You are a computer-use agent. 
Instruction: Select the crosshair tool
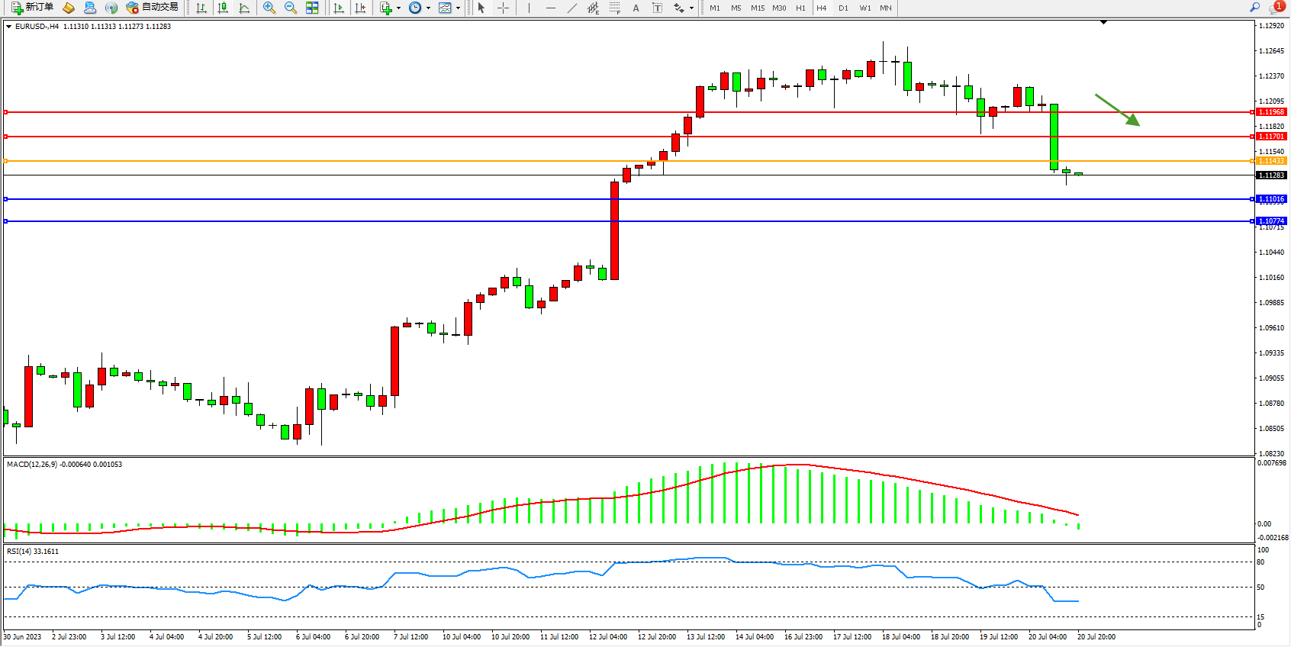point(504,8)
